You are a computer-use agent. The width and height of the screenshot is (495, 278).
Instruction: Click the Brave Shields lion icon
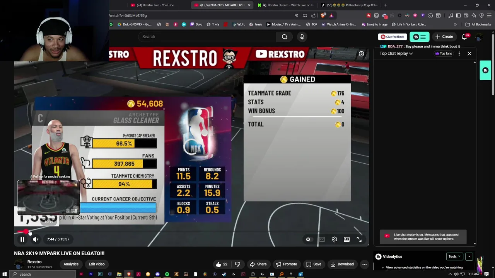pyautogui.click(x=323, y=15)
